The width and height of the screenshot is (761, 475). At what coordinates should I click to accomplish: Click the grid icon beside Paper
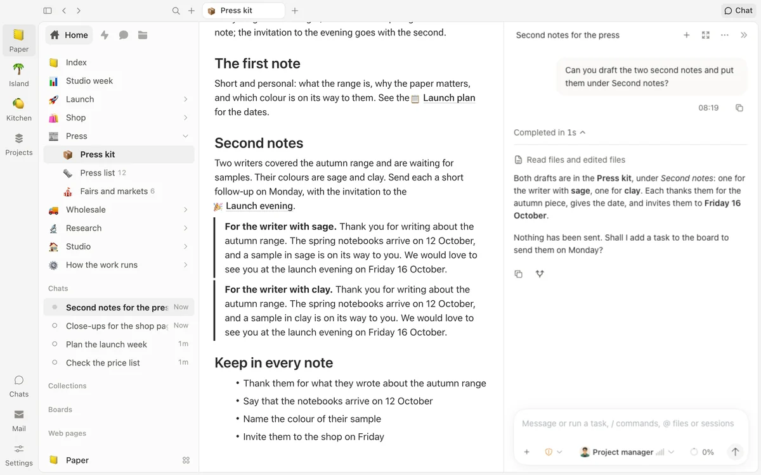tap(186, 460)
